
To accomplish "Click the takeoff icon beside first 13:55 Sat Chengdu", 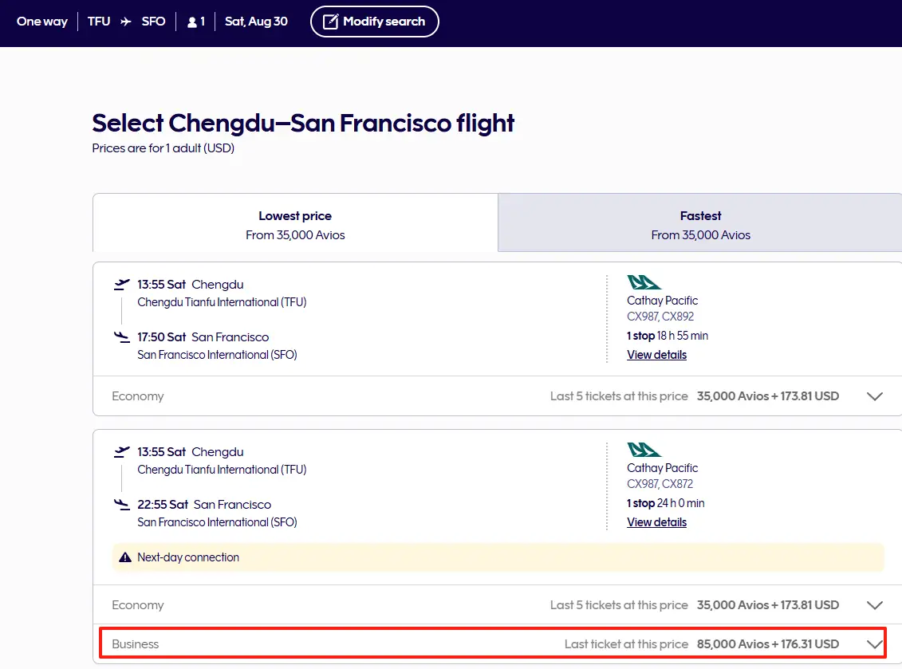I will point(121,284).
